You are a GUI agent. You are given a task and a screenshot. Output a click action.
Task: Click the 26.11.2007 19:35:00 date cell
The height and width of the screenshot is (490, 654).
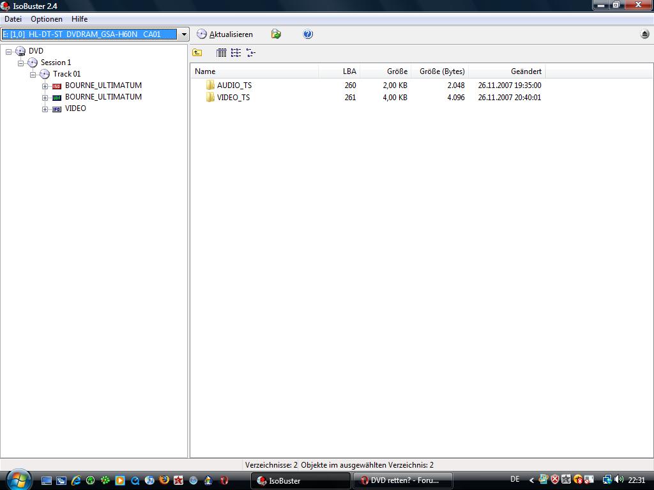[510, 85]
